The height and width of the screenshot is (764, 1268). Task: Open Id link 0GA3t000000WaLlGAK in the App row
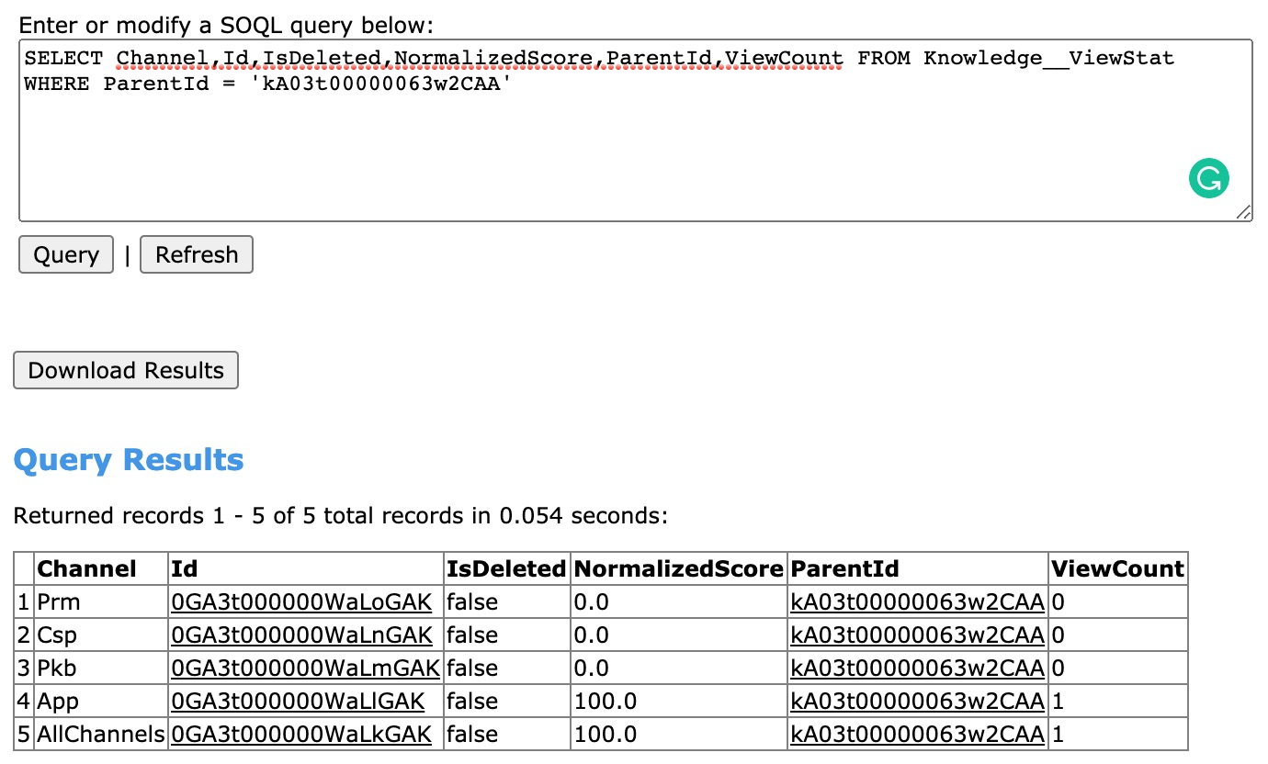(299, 701)
